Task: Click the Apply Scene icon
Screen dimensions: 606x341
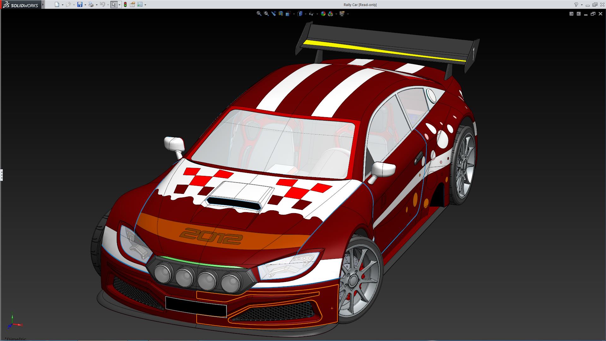Action: point(330,14)
